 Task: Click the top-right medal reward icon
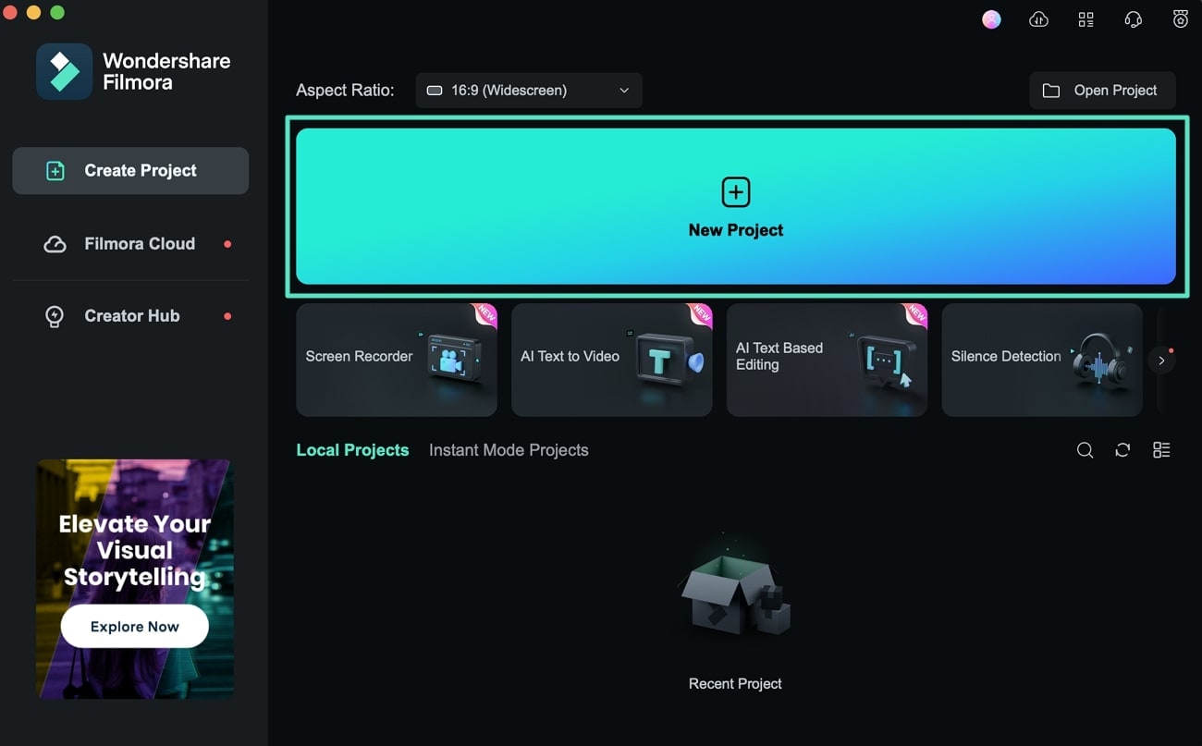point(1181,18)
